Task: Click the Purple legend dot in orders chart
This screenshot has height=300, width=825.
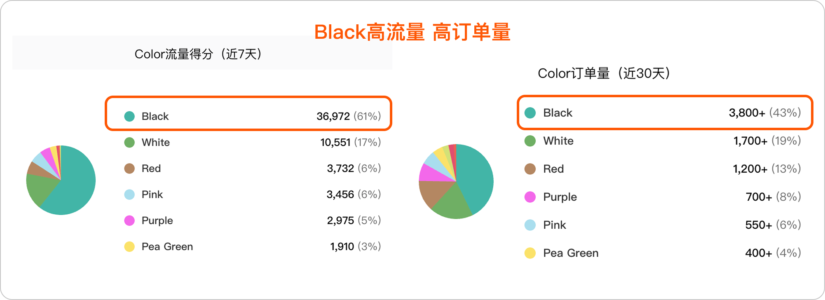Action: point(530,197)
